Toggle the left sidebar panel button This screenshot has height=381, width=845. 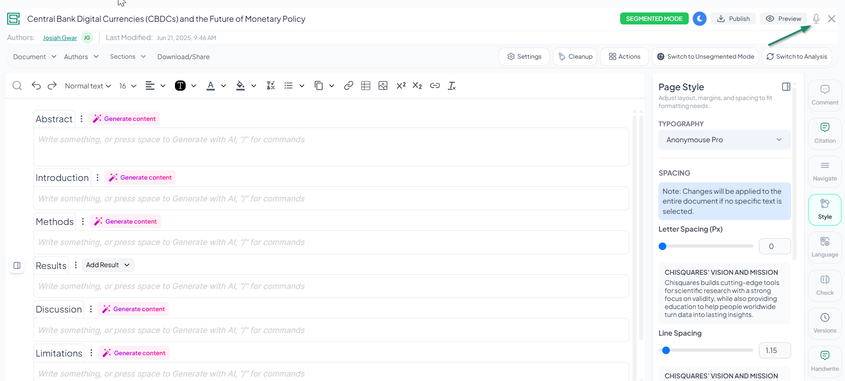coord(17,265)
